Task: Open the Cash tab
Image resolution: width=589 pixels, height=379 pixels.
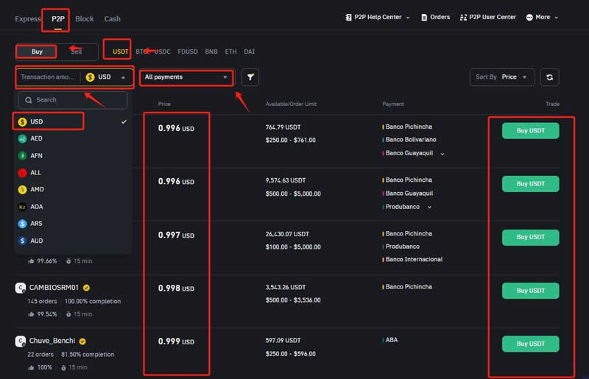Action: coord(113,19)
